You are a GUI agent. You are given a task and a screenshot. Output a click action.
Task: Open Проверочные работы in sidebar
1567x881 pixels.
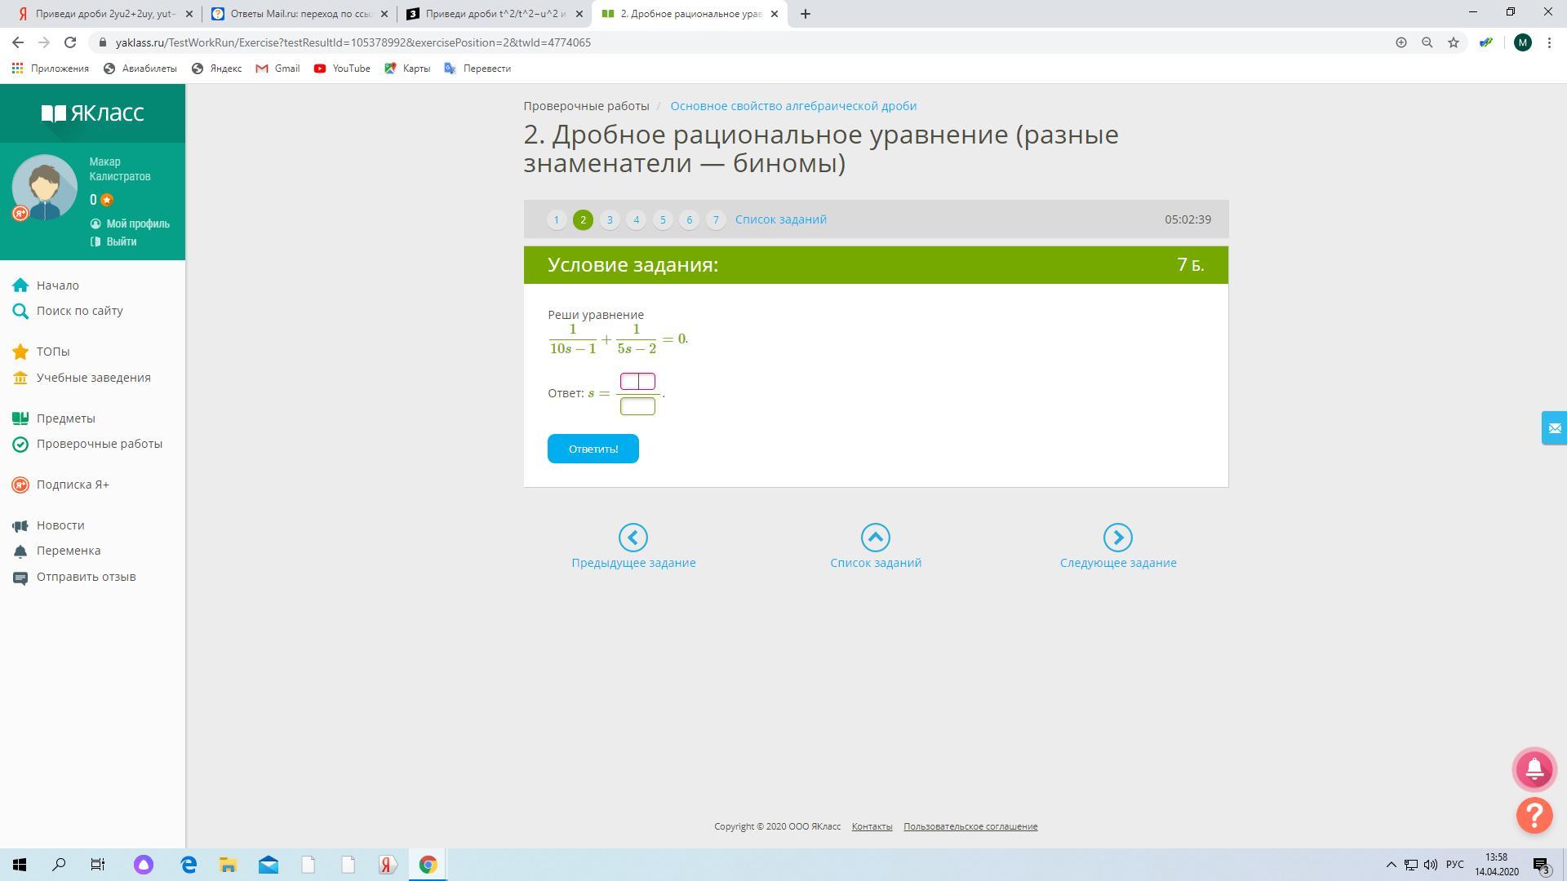99,444
